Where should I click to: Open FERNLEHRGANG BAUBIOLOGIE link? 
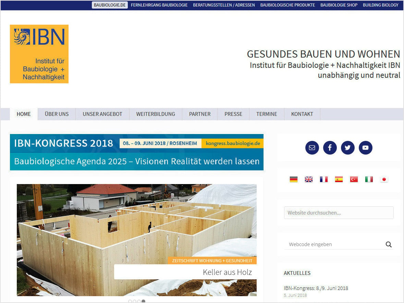pyautogui.click(x=159, y=5)
